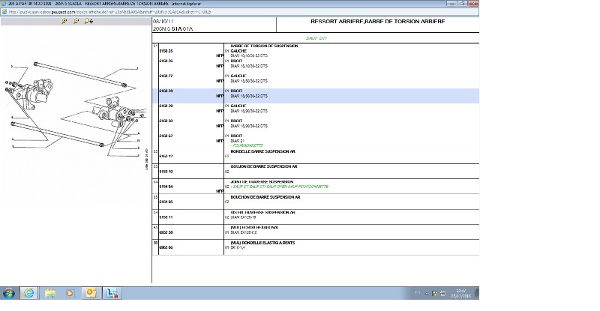Click the 206N 5 51A 01A reference code
This screenshot has height=311, width=600.
[173, 28]
